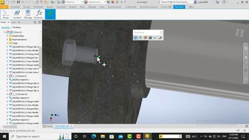Click the last icon in AutoDrop toolbar
The width and height of the screenshot is (249, 140).
[160, 38]
